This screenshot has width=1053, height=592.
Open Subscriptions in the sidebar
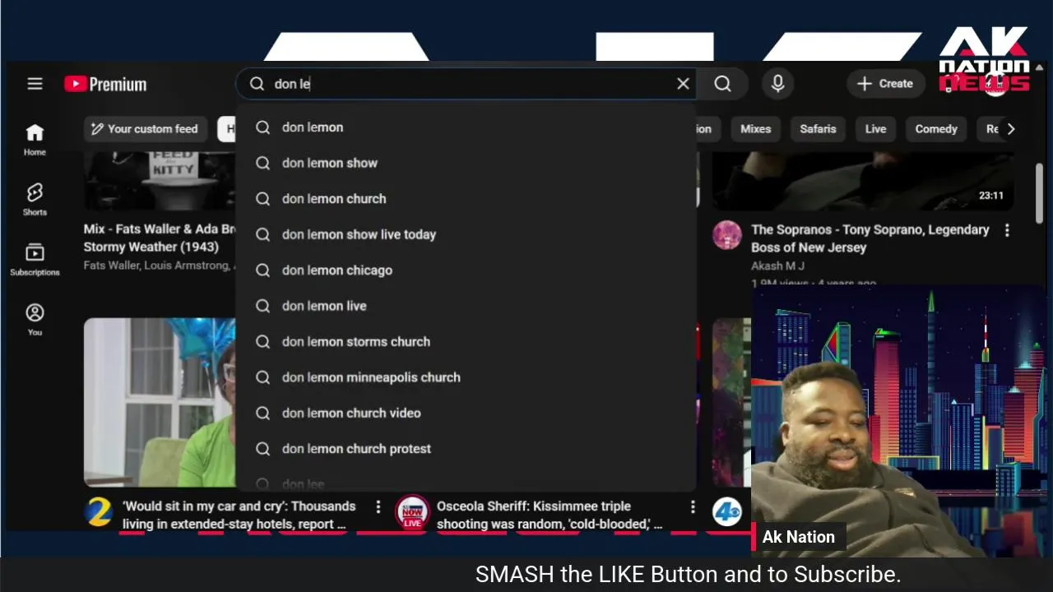click(35, 260)
